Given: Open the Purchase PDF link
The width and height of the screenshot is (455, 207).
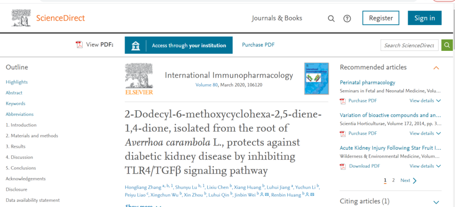Looking at the screenshot, I should click(258, 45).
